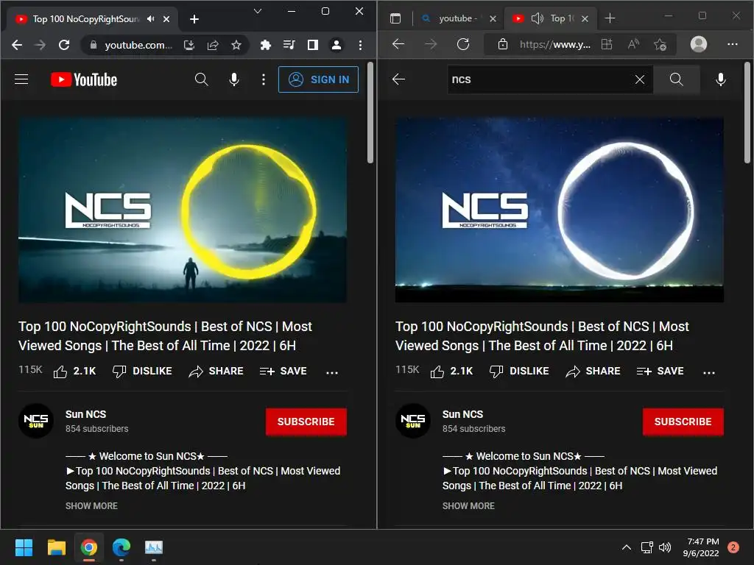Mute the Chrome tab via speaker icon
This screenshot has width=754, height=565.
pyautogui.click(x=151, y=18)
